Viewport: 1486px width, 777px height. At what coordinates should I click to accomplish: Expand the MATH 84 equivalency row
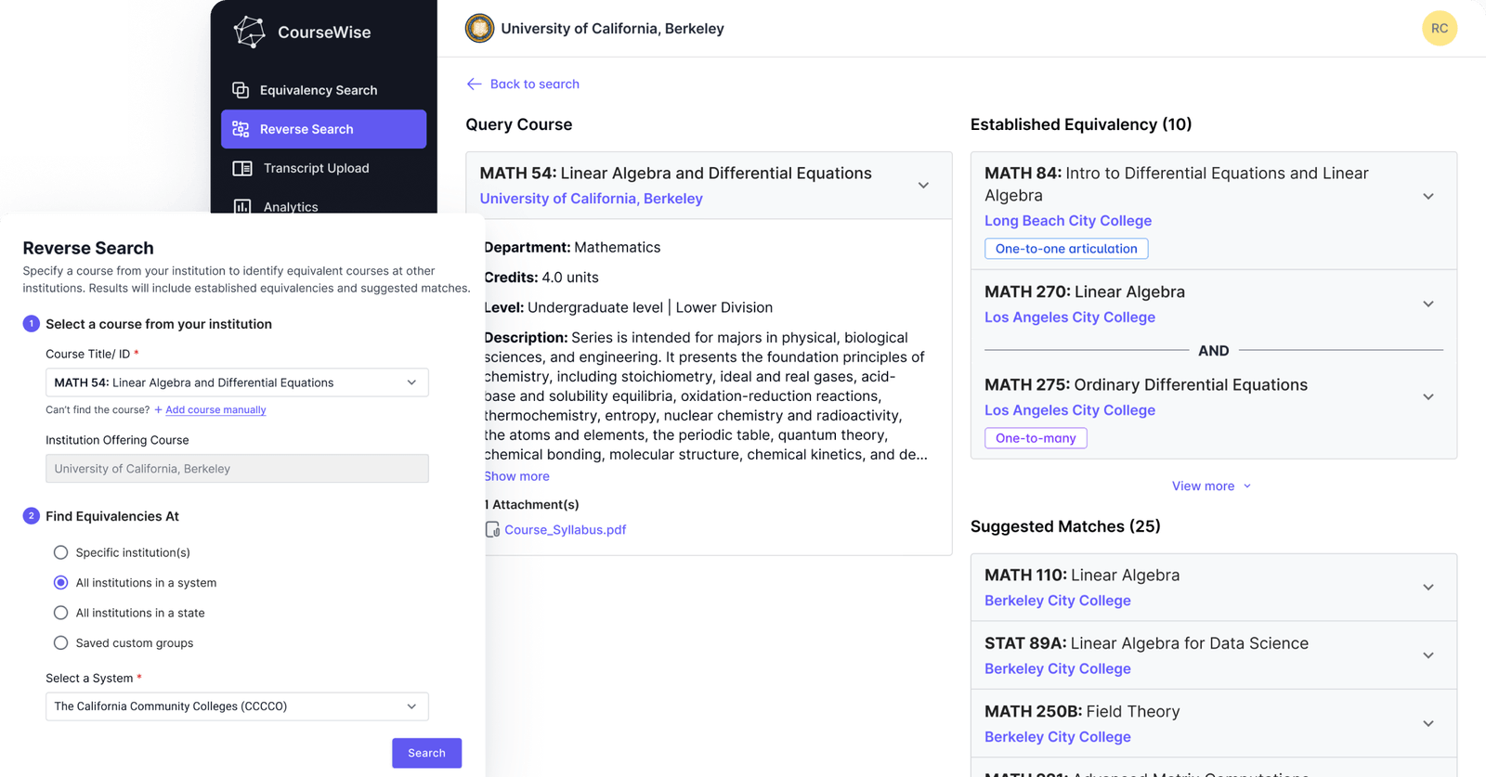click(x=1428, y=197)
